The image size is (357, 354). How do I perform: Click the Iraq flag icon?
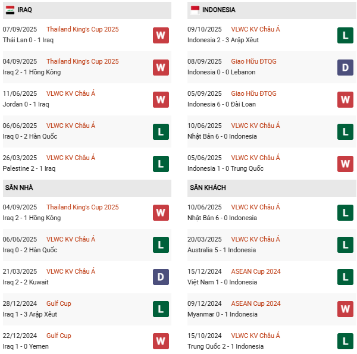tap(10, 10)
